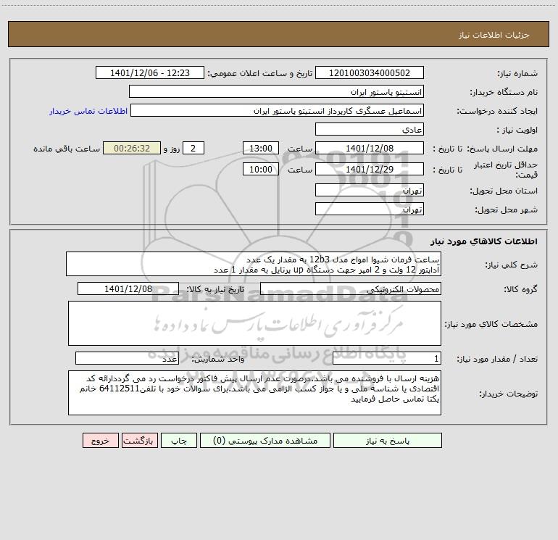Click the buyer notes box توضیحات خریدار

point(254,393)
